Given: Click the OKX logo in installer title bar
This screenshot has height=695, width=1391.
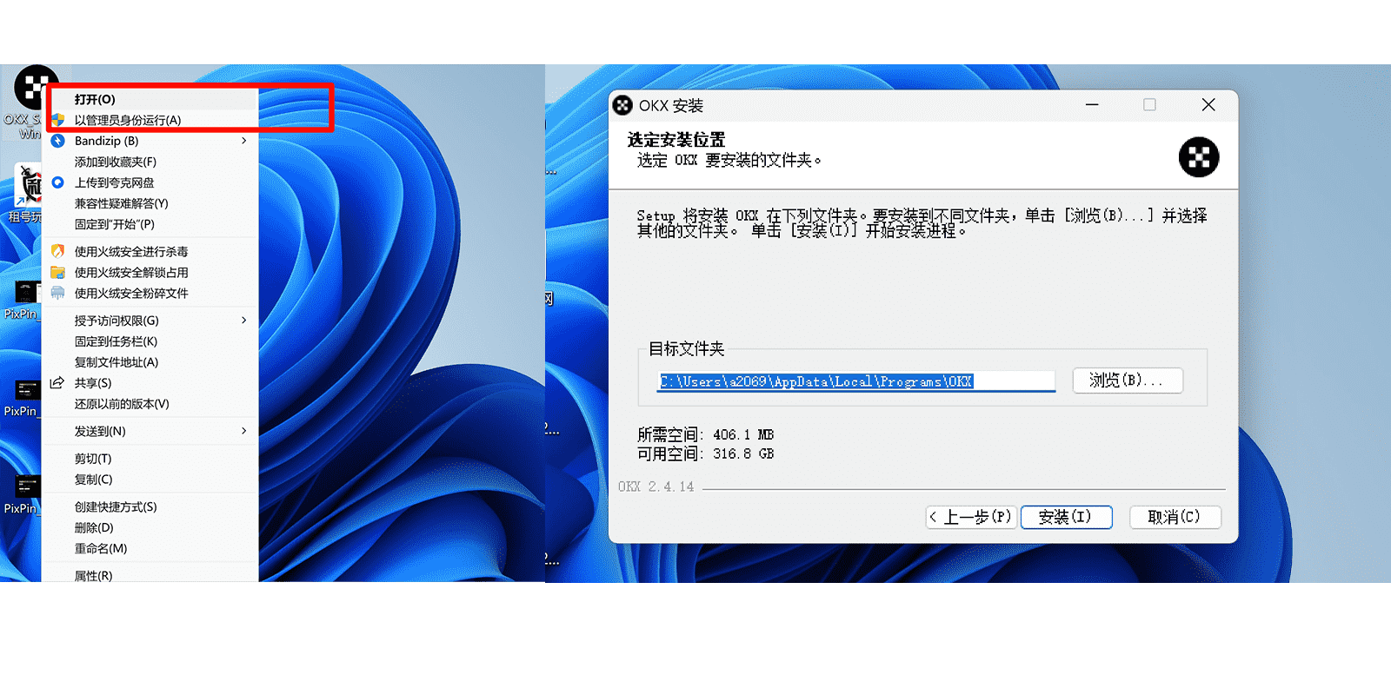Looking at the screenshot, I should click(x=622, y=105).
